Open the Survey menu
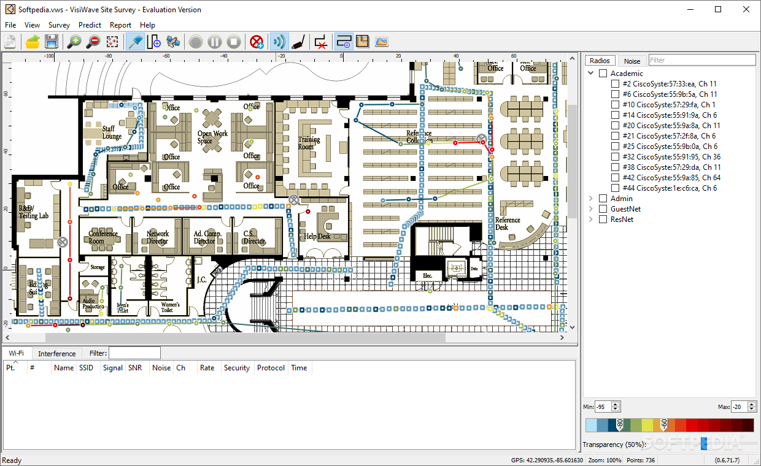The height and width of the screenshot is (466, 761). click(59, 25)
